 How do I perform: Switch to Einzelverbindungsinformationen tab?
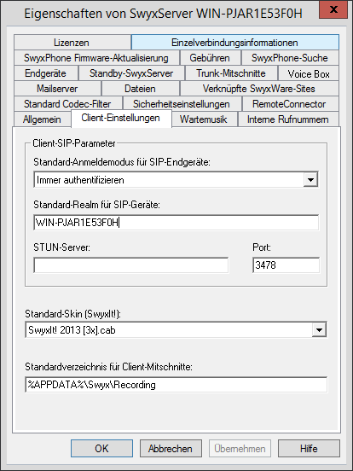(x=235, y=43)
